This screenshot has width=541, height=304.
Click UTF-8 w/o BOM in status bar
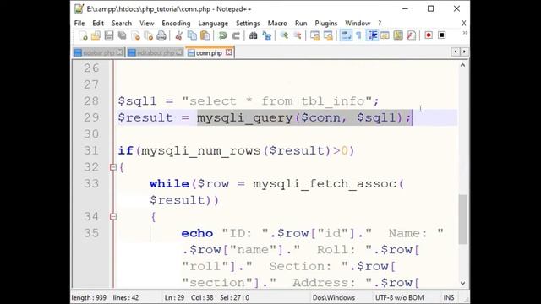coord(400,297)
